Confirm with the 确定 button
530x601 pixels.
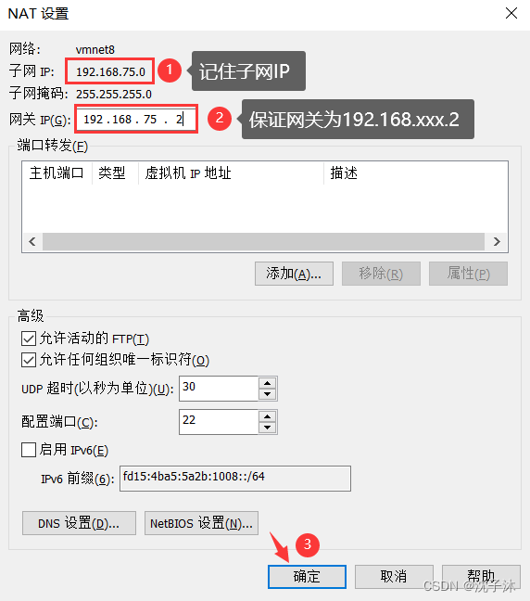307,577
